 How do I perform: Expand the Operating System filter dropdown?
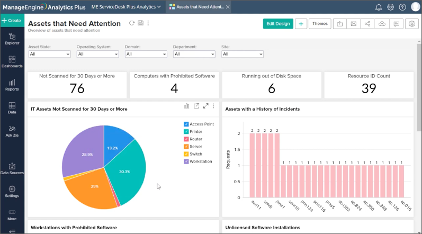[97, 54]
